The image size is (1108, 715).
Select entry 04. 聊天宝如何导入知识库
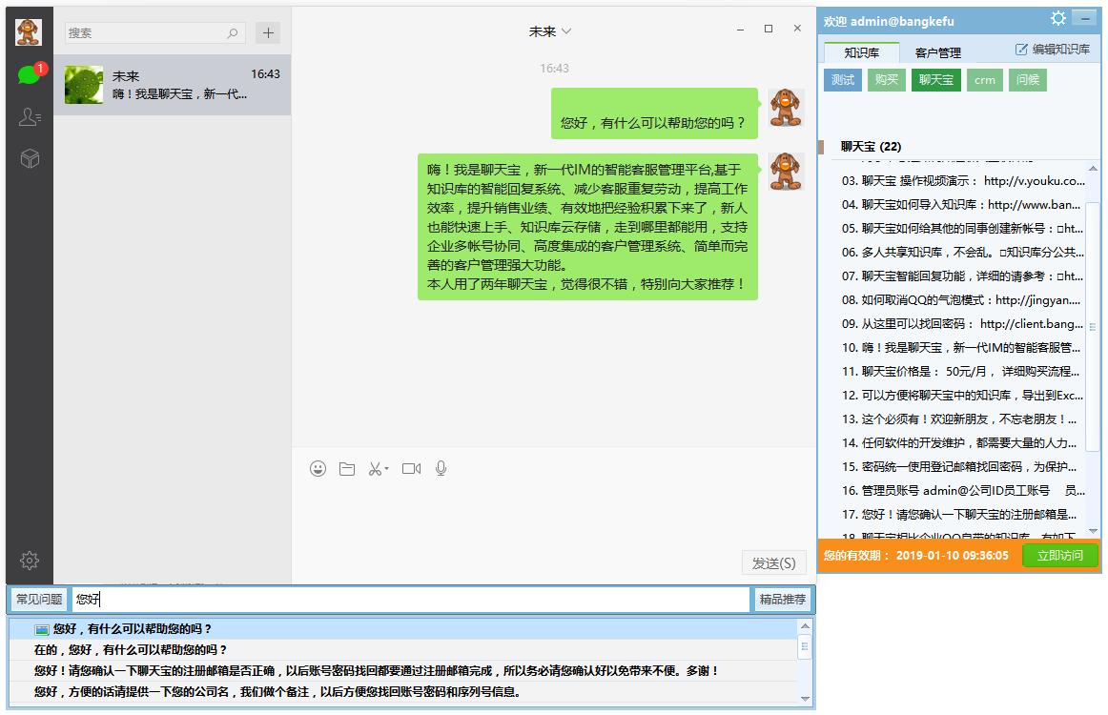(962, 205)
